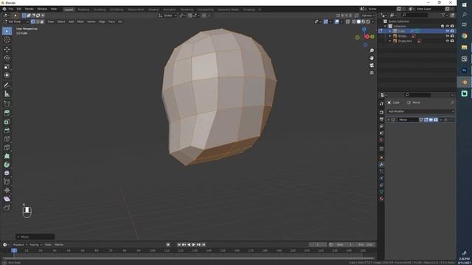The image size is (472, 265).
Task: Open the Render menu
Action: point(29,9)
